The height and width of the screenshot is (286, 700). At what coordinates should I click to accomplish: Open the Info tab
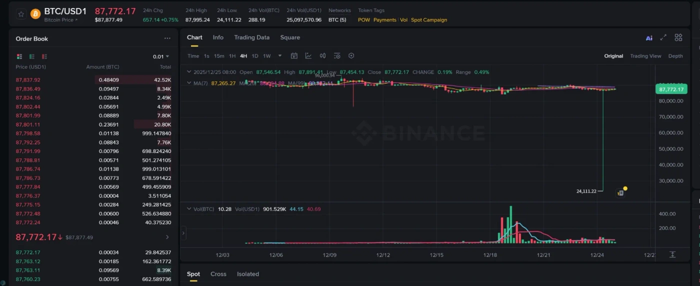218,37
